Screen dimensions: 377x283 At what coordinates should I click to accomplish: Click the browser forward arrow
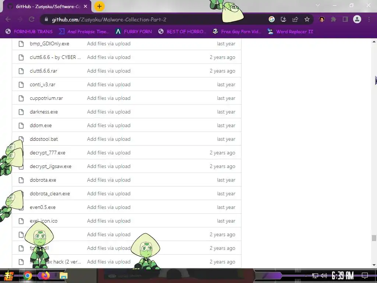(x=20, y=20)
